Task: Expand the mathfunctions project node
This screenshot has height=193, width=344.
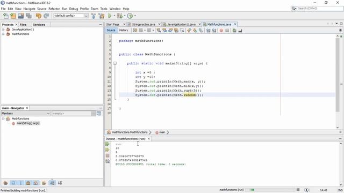Action: (x=3, y=34)
